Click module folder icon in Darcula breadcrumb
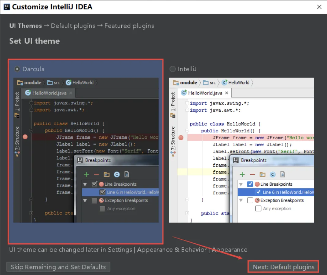The width and height of the screenshot is (327, 275). (20, 83)
